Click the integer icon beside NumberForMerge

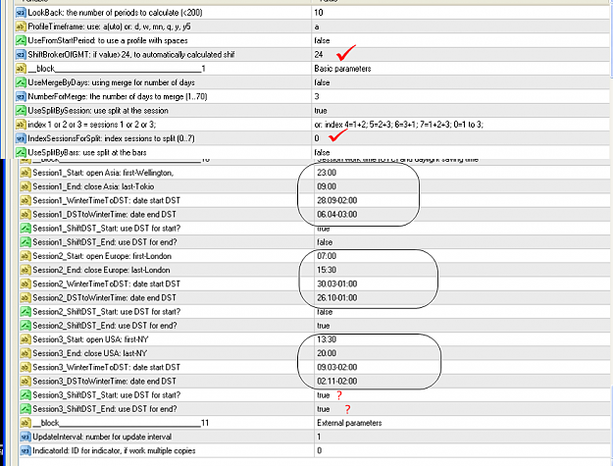(21, 96)
